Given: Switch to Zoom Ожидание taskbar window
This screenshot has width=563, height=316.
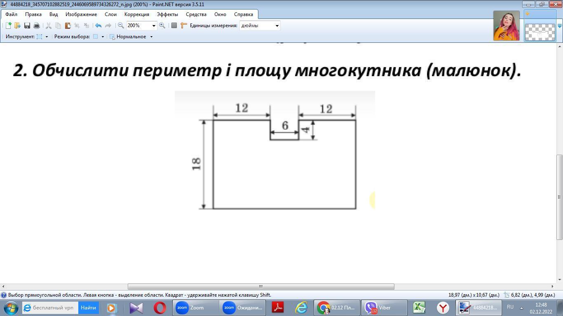Looking at the screenshot, I should pos(243,308).
